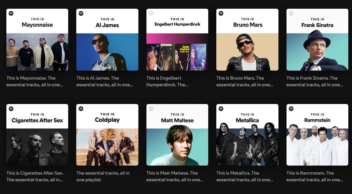Click faded Spotify logo on Frank Sinatra cover

(291, 13)
